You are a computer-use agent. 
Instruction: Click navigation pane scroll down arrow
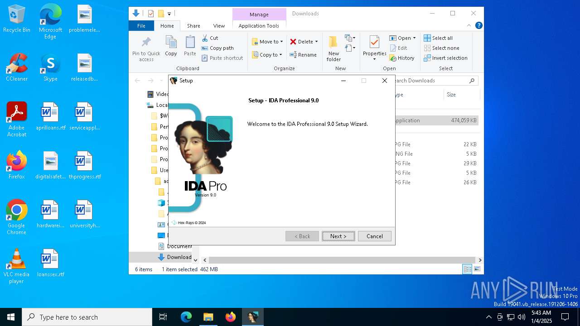pyautogui.click(x=196, y=260)
